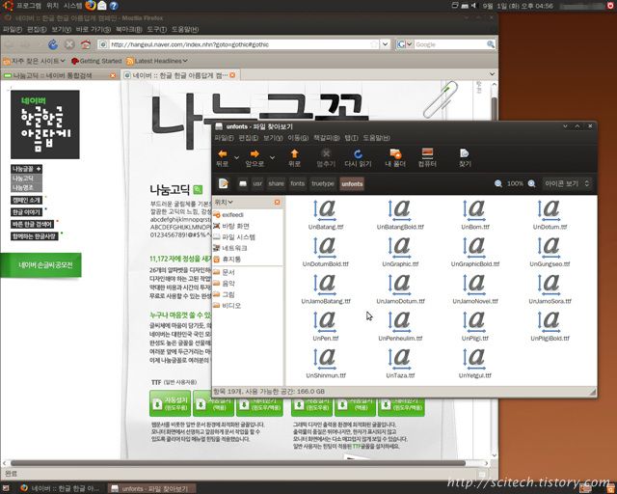Image resolution: width=617 pixels, height=494 pixels.
Task: Click the usr path bar button
Action: [257, 183]
